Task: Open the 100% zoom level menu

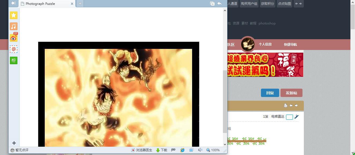Action: click(213, 150)
